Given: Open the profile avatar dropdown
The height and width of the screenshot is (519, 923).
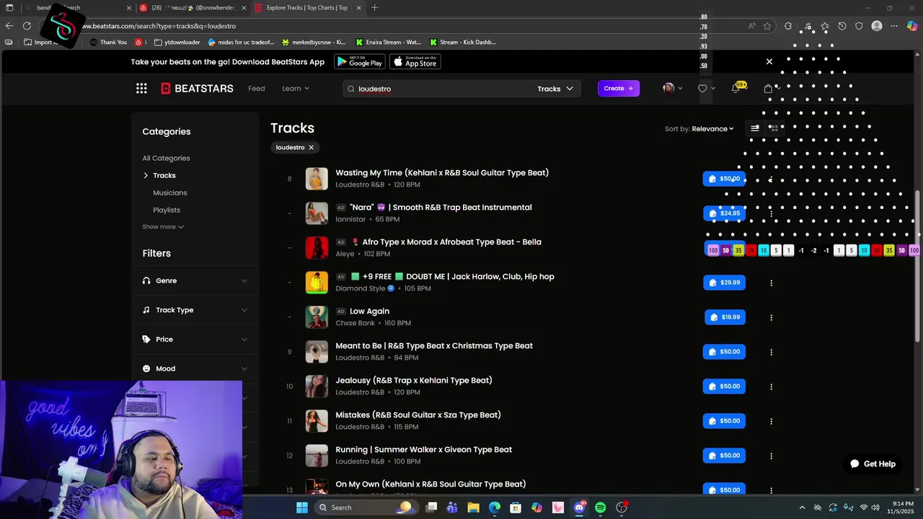Looking at the screenshot, I should 672,88.
